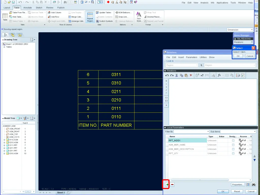
Task: Insert function with the fx icon
Action: point(219,75)
